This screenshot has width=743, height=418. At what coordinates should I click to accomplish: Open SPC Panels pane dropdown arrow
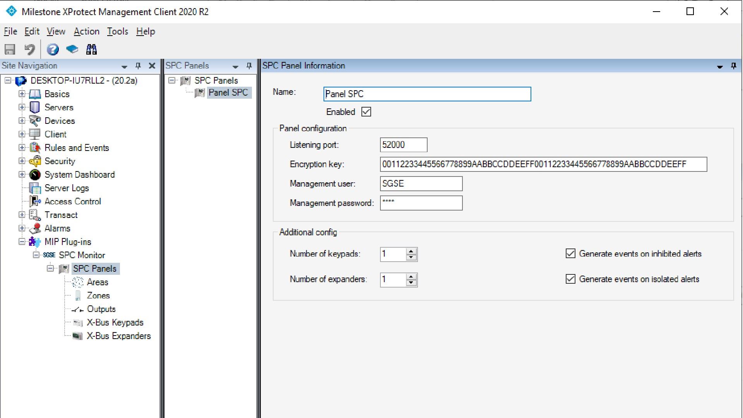point(235,67)
